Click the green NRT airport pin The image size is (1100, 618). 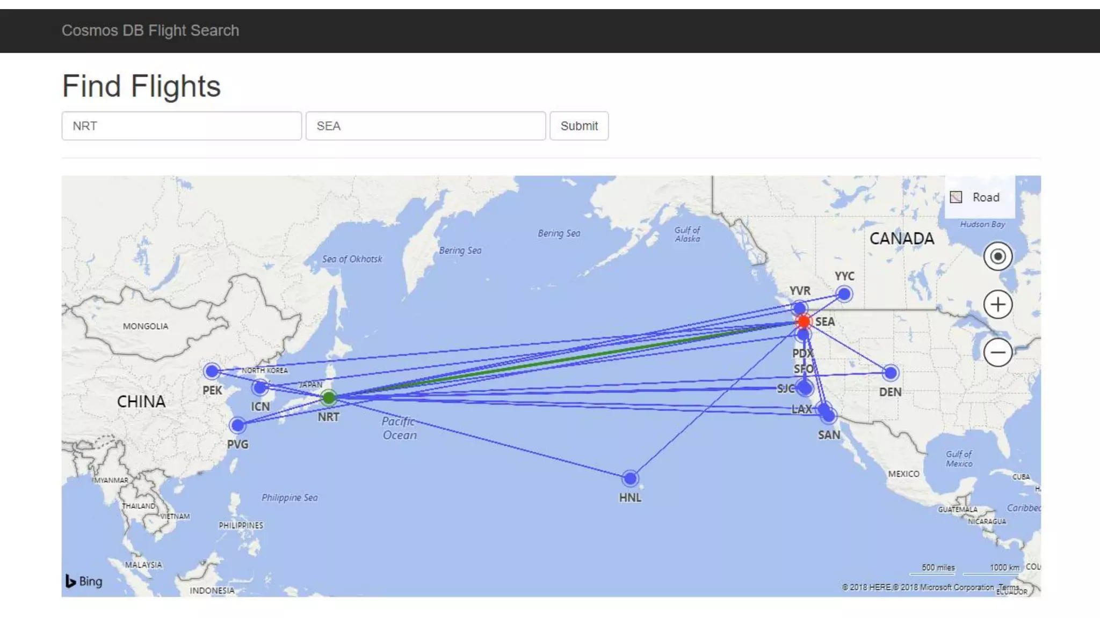click(329, 398)
